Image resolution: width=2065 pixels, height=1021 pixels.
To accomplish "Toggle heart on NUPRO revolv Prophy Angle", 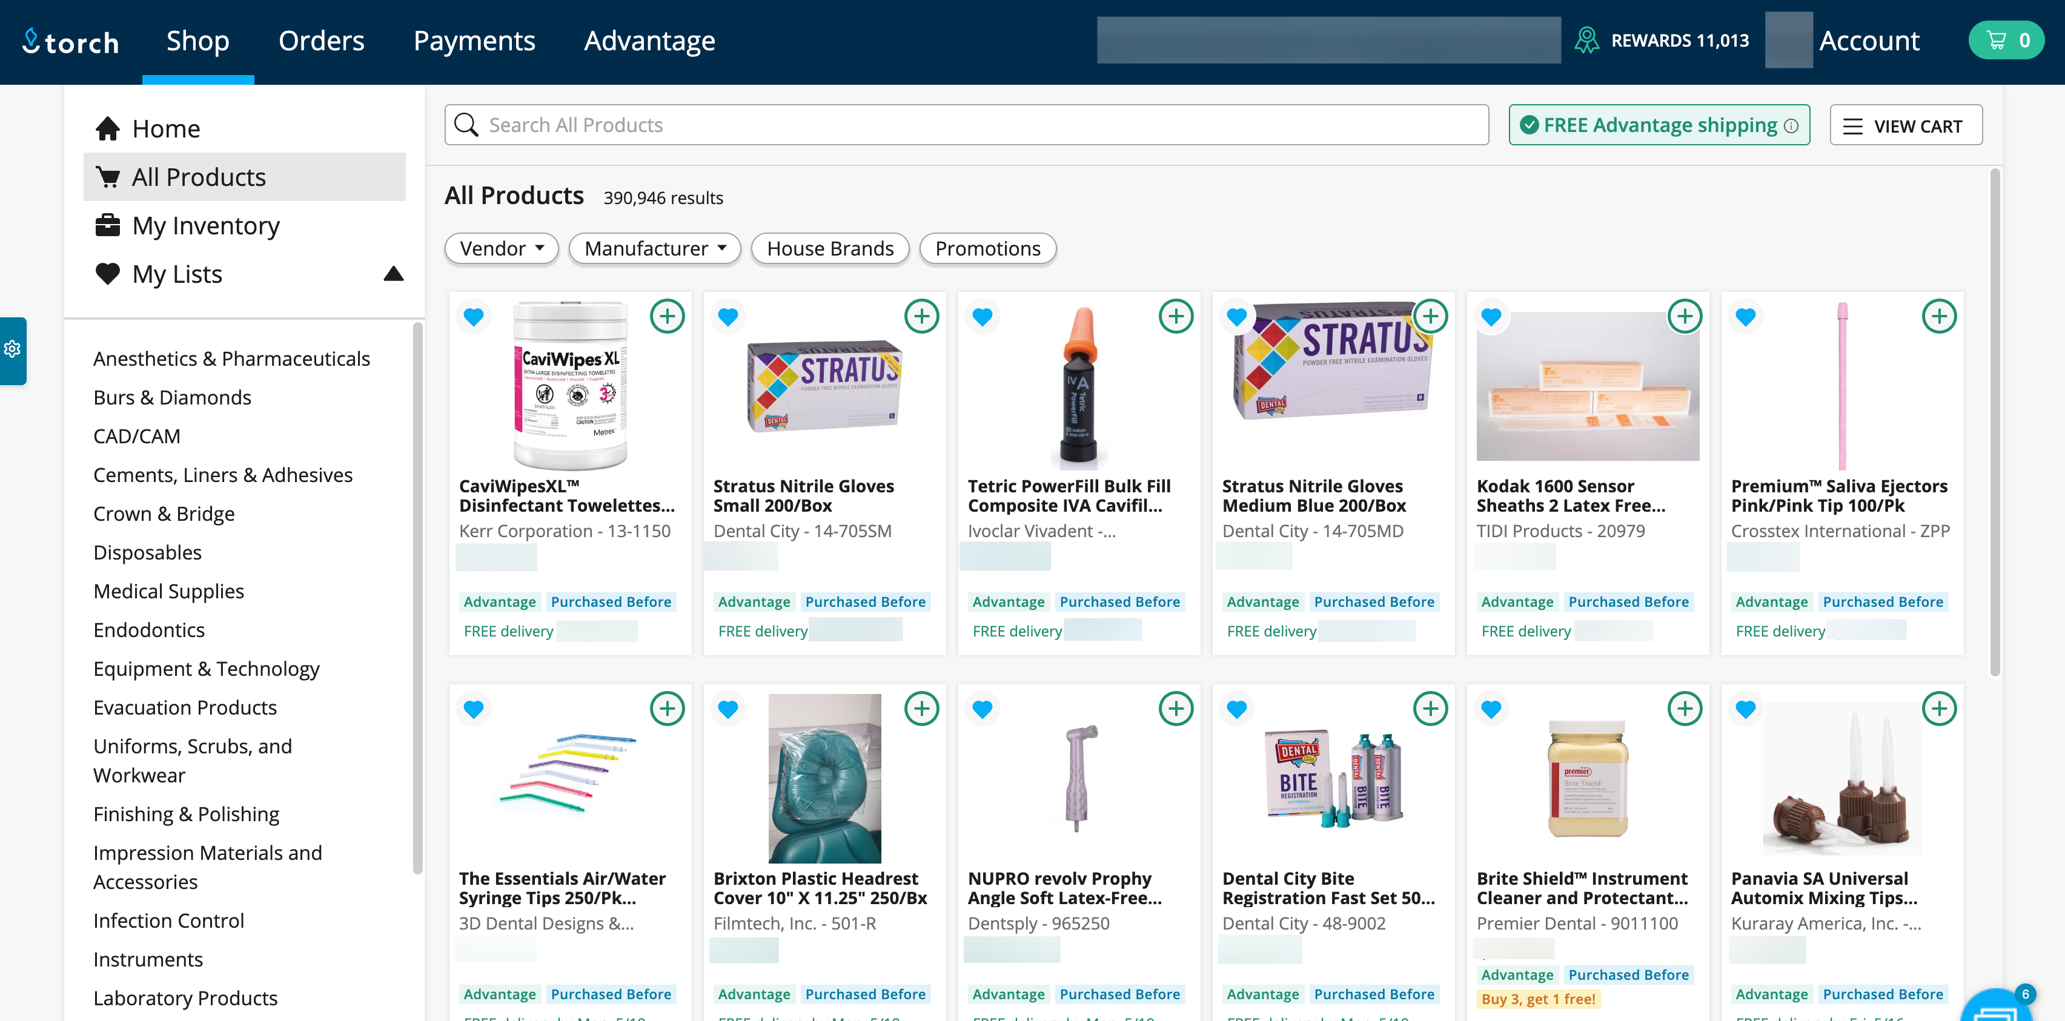I will (982, 709).
